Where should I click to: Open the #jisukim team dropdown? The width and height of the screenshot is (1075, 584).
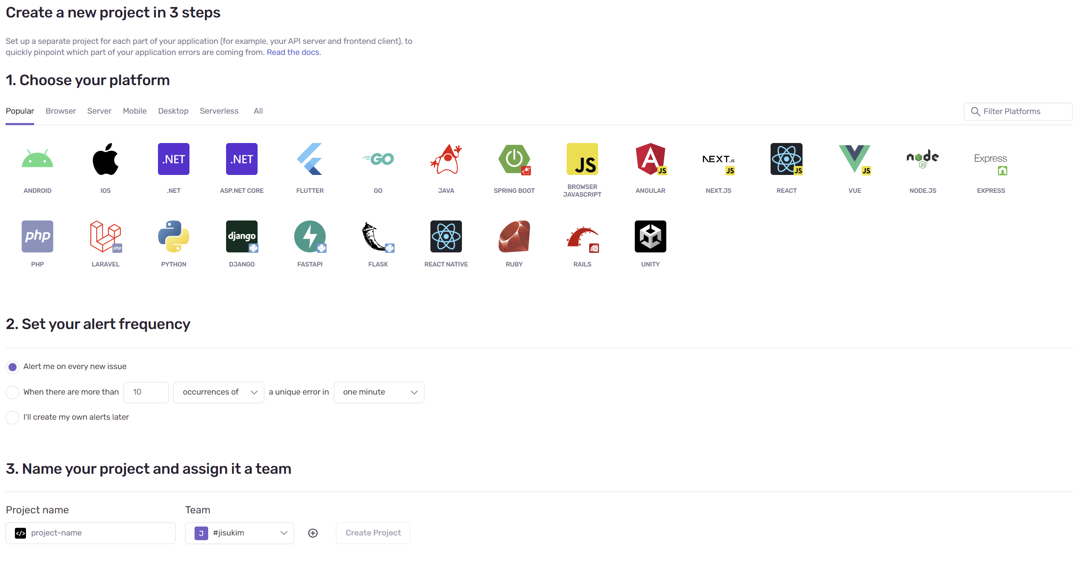239,533
